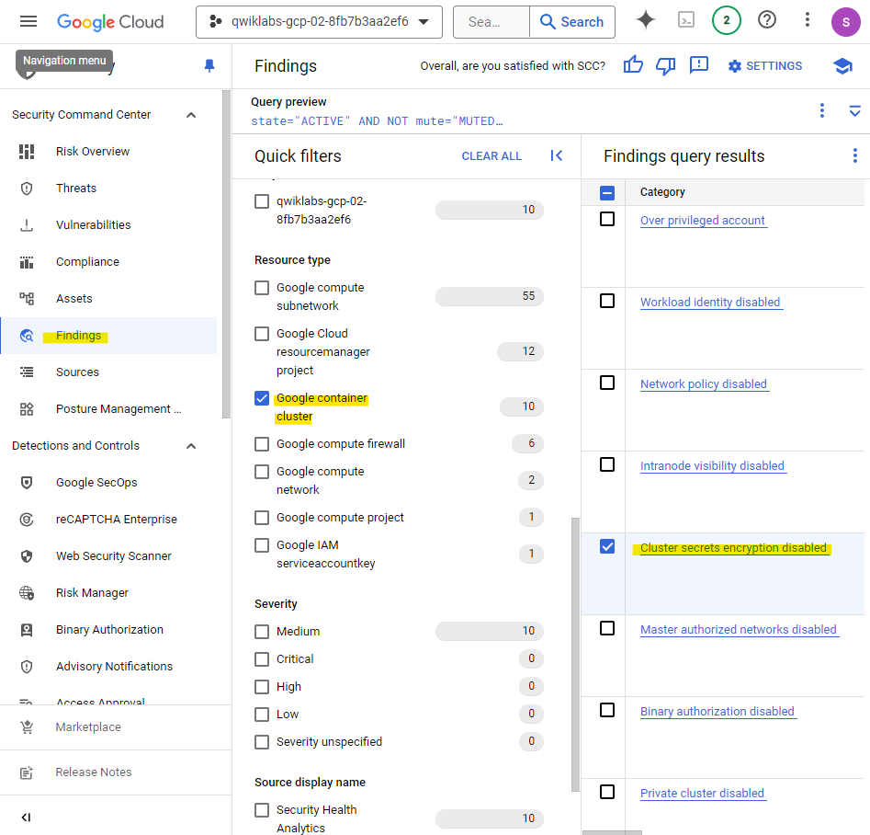The image size is (870, 835).
Task: Check the Medium severity filter
Action: (262, 632)
